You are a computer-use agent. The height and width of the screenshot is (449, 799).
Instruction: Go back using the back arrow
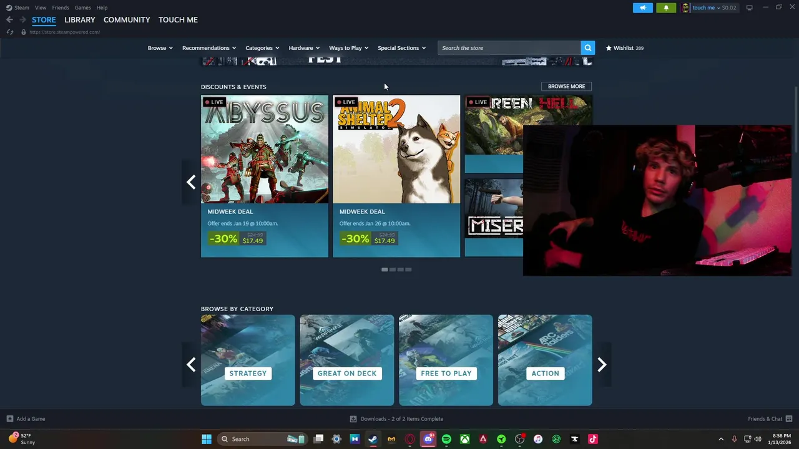(x=9, y=20)
